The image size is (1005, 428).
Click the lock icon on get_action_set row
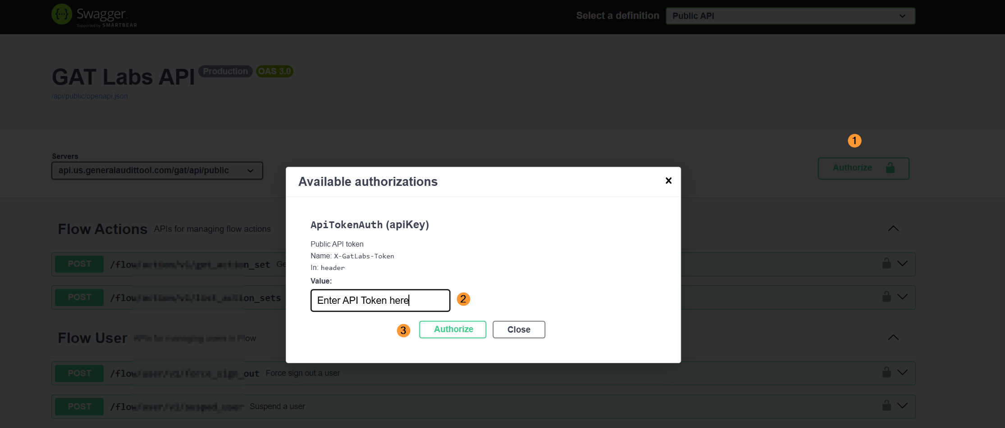pyautogui.click(x=886, y=263)
